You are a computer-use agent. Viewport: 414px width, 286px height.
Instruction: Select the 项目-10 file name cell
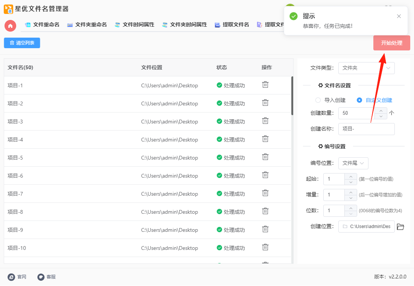click(x=17, y=248)
